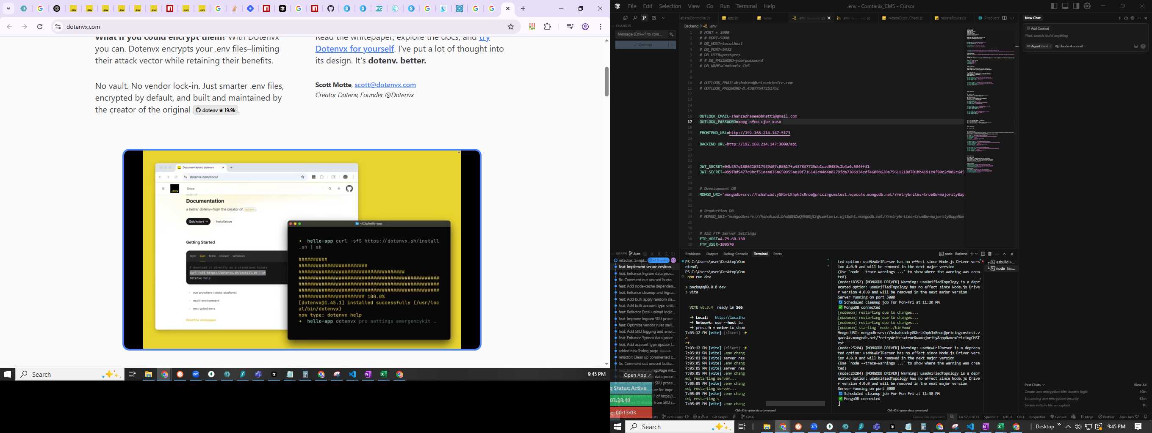Close the active .env Backend tab

tap(829, 18)
